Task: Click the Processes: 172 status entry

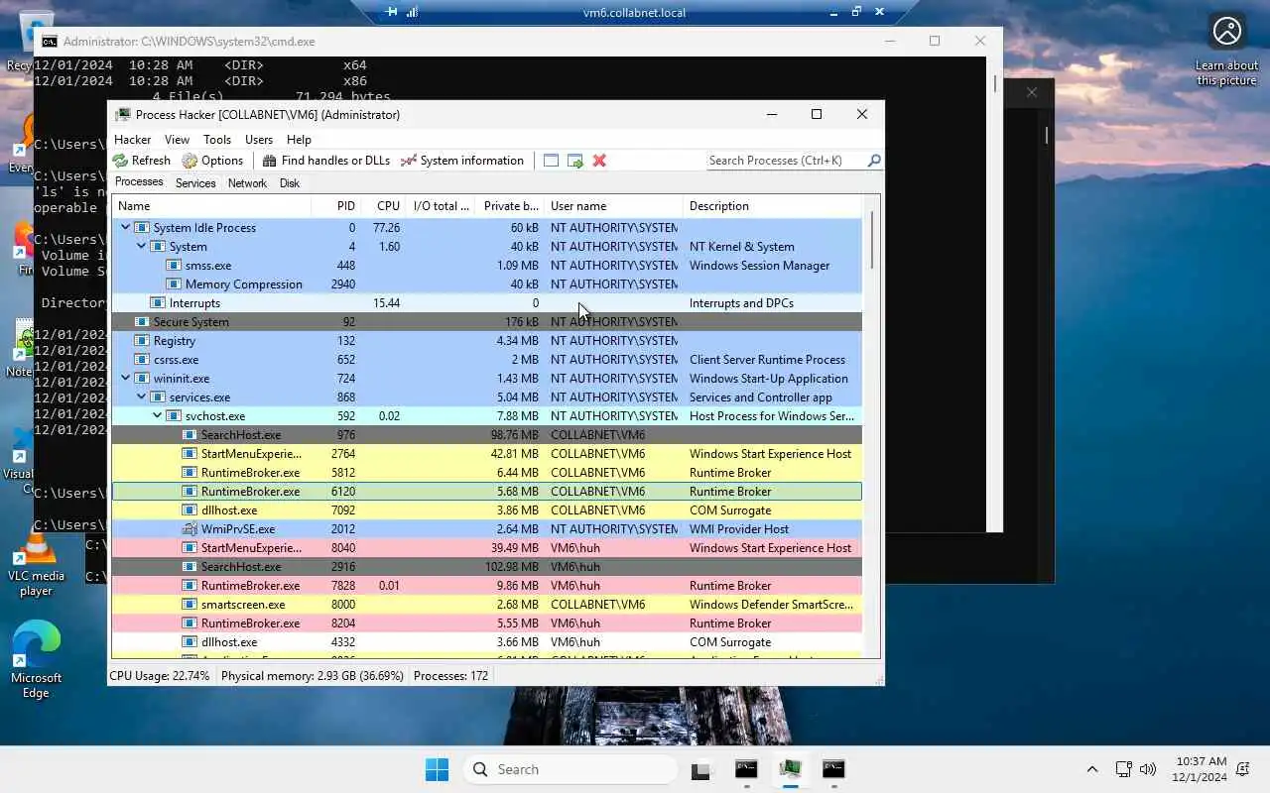Action: 451,676
